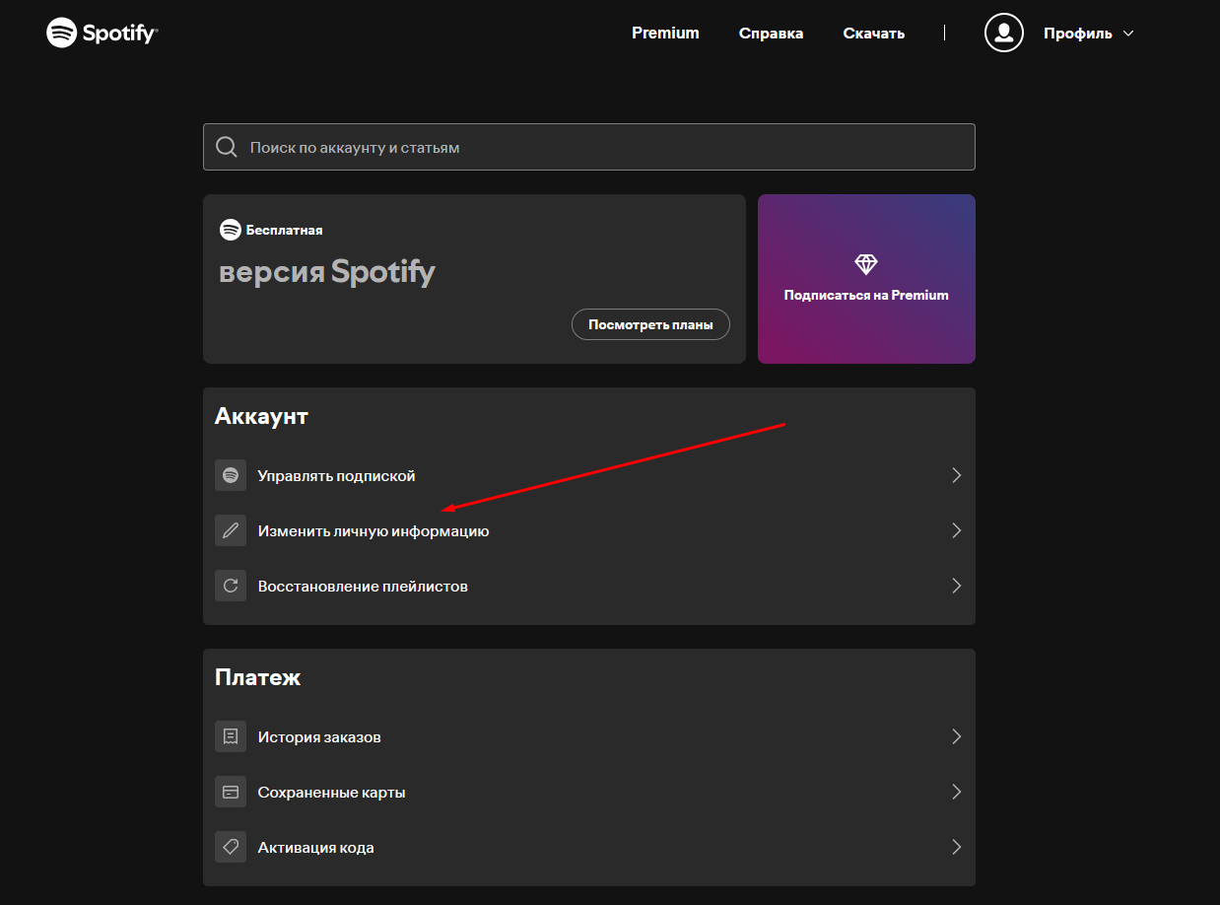Click Подписаться на Premium card

click(x=865, y=295)
